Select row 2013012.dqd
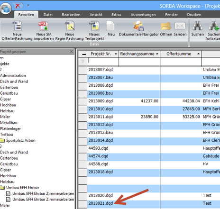 (101, 125)
